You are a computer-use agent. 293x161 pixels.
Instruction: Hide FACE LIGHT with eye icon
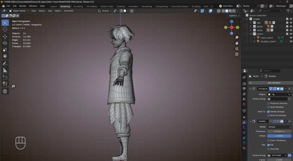(x=291, y=38)
